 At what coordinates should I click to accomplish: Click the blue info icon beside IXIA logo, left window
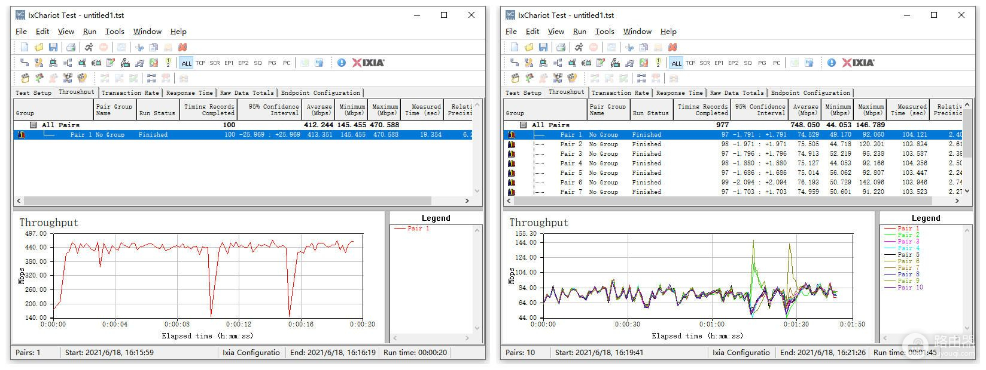342,63
